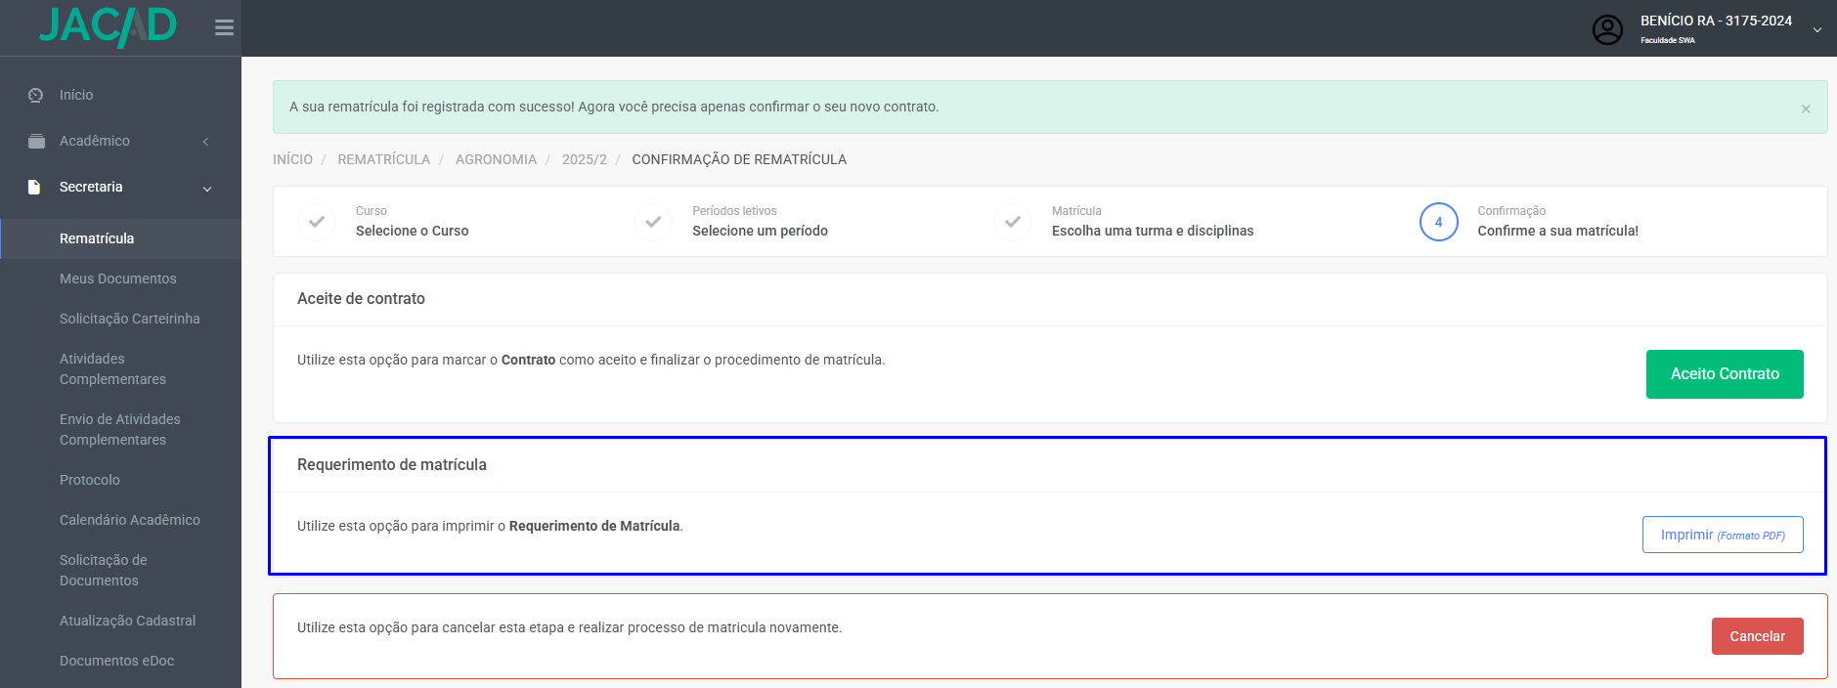
Task: Click the Períodos letivos step checkmark
Action: 653,222
